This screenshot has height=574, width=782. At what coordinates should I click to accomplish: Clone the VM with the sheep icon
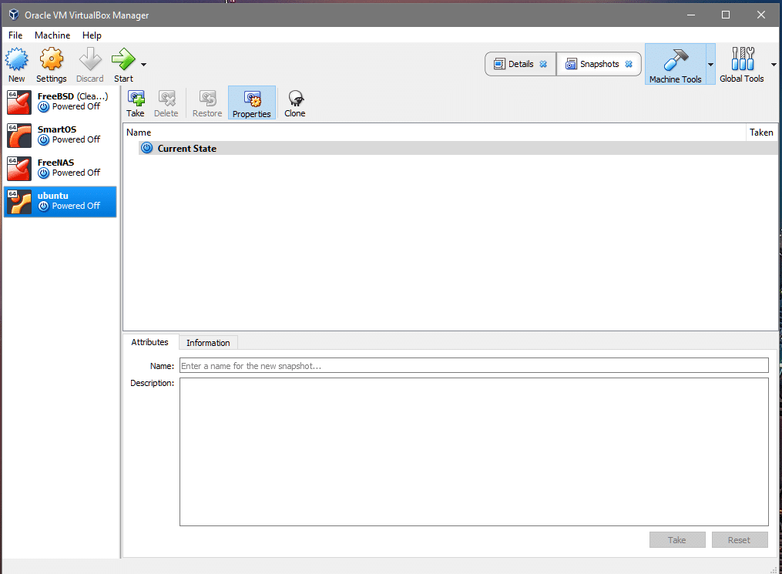[295, 99]
